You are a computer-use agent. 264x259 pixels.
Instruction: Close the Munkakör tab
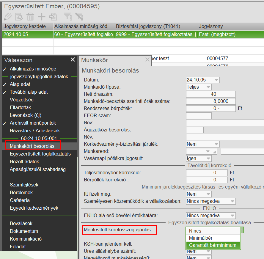pos(147,59)
